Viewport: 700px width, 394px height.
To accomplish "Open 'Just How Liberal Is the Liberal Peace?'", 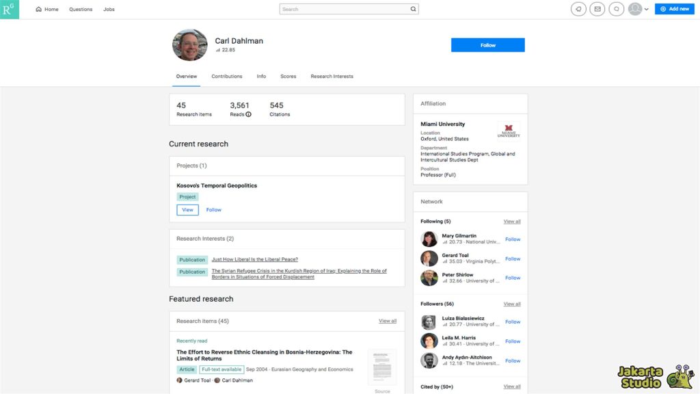I will click(x=254, y=260).
